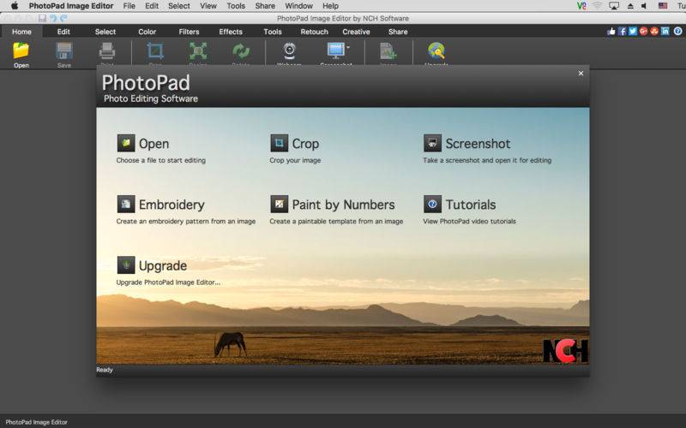
Task: Close the PhotoPad welcome dialog
Action: (581, 74)
